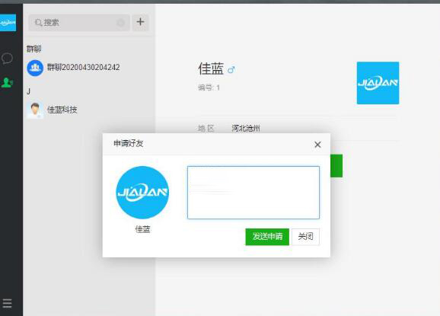This screenshot has height=316, width=440.
Task: Click the 地区 label in the profile
Action: [x=206, y=129]
